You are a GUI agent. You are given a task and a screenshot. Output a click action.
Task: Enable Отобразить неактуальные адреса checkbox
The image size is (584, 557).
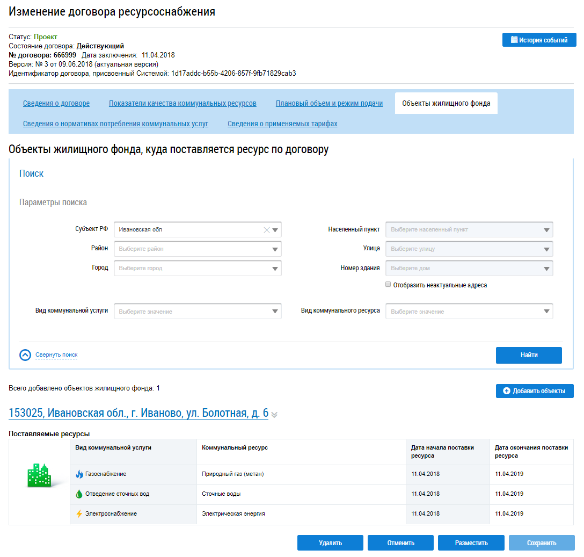[388, 285]
